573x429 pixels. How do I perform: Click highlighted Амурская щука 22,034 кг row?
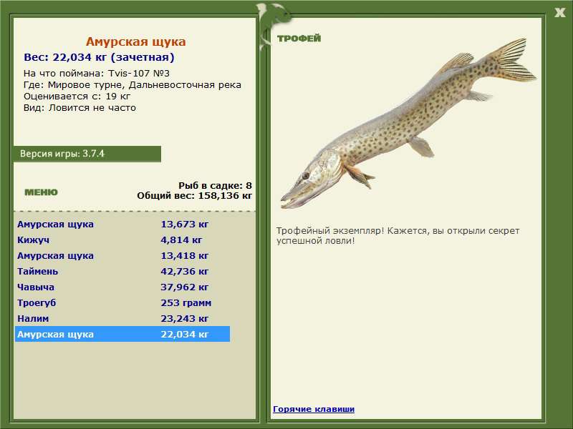pyautogui.click(x=122, y=335)
